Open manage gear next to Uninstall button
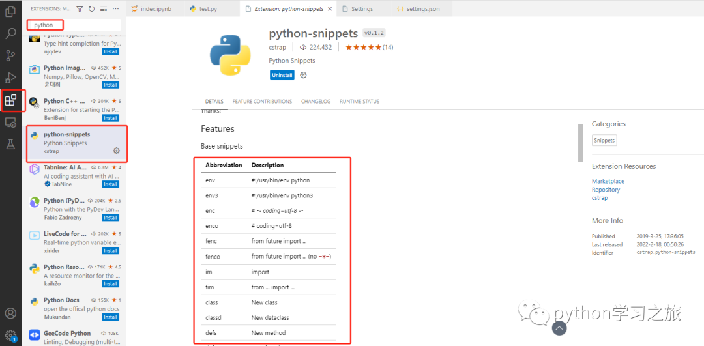This screenshot has width=704, height=346. coord(303,75)
